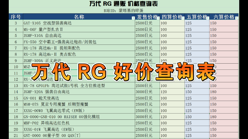Click 四算价格 100 in MS-06F row
The height and width of the screenshot is (139, 248).
[172, 29]
